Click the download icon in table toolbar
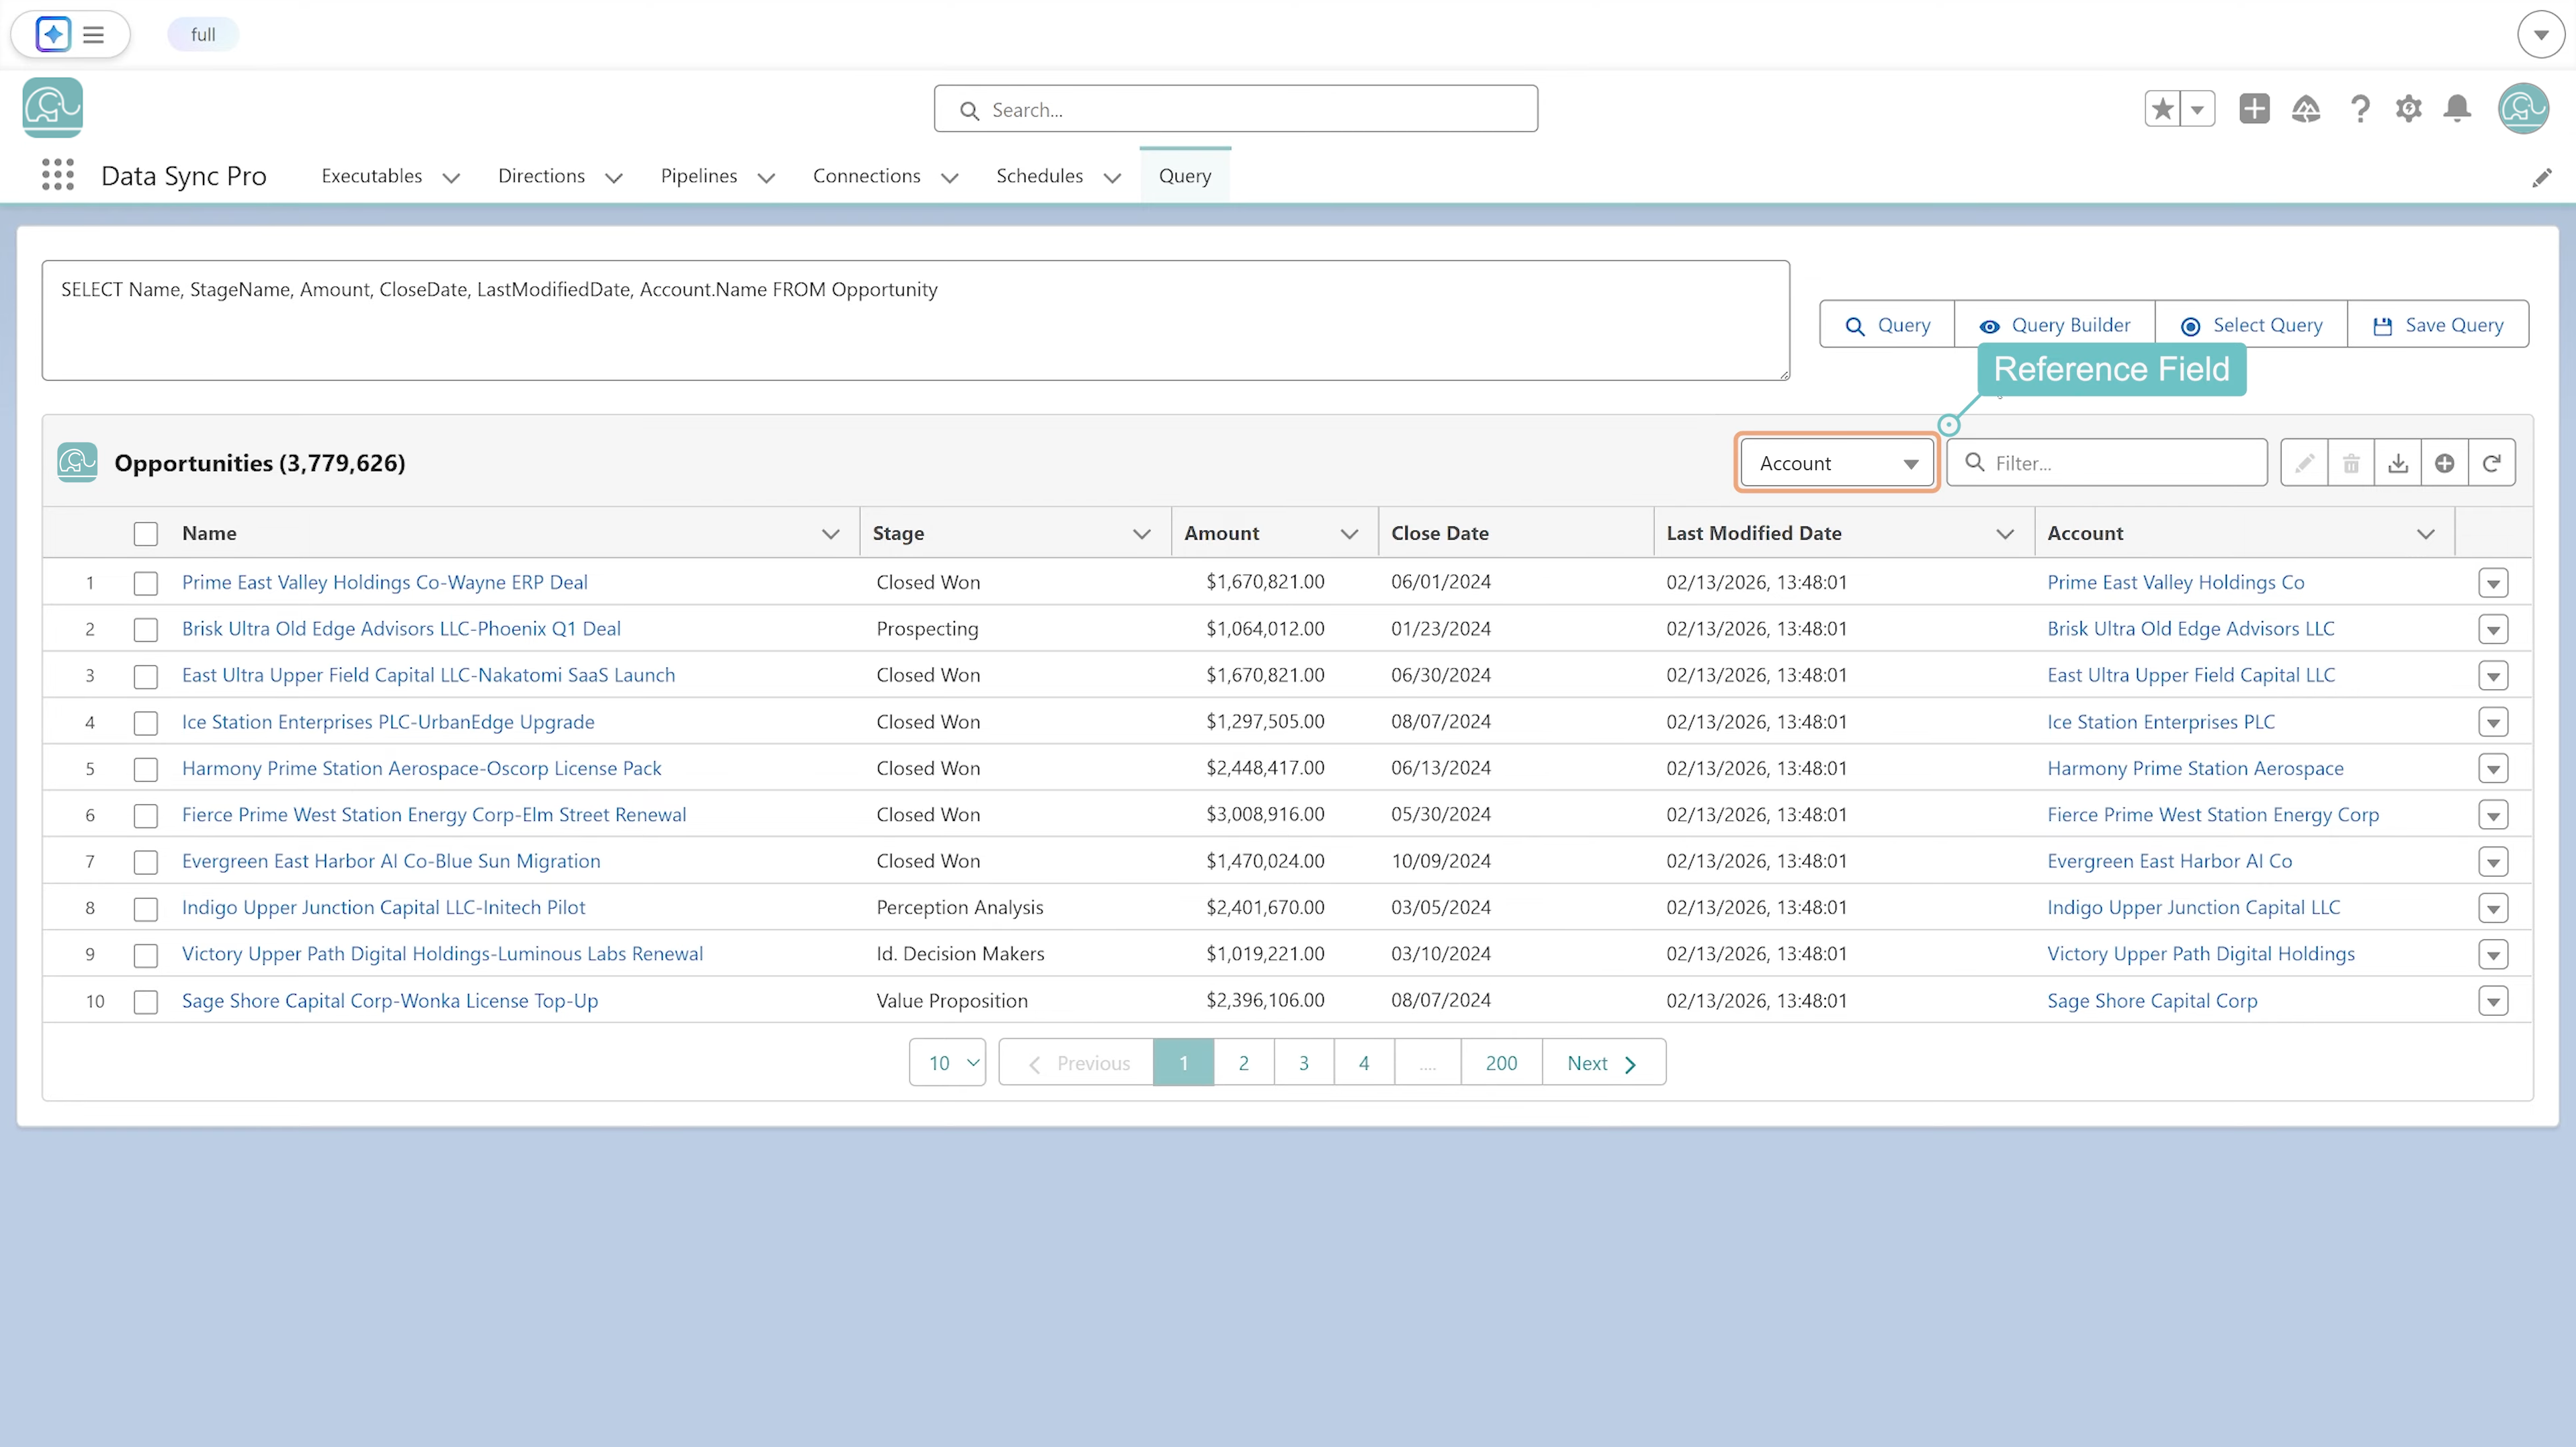The image size is (2576, 1447). click(x=2398, y=463)
